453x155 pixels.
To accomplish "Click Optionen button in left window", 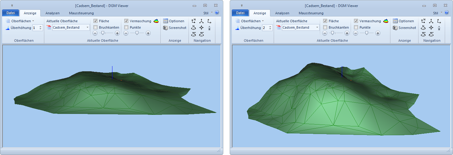I will click(174, 21).
